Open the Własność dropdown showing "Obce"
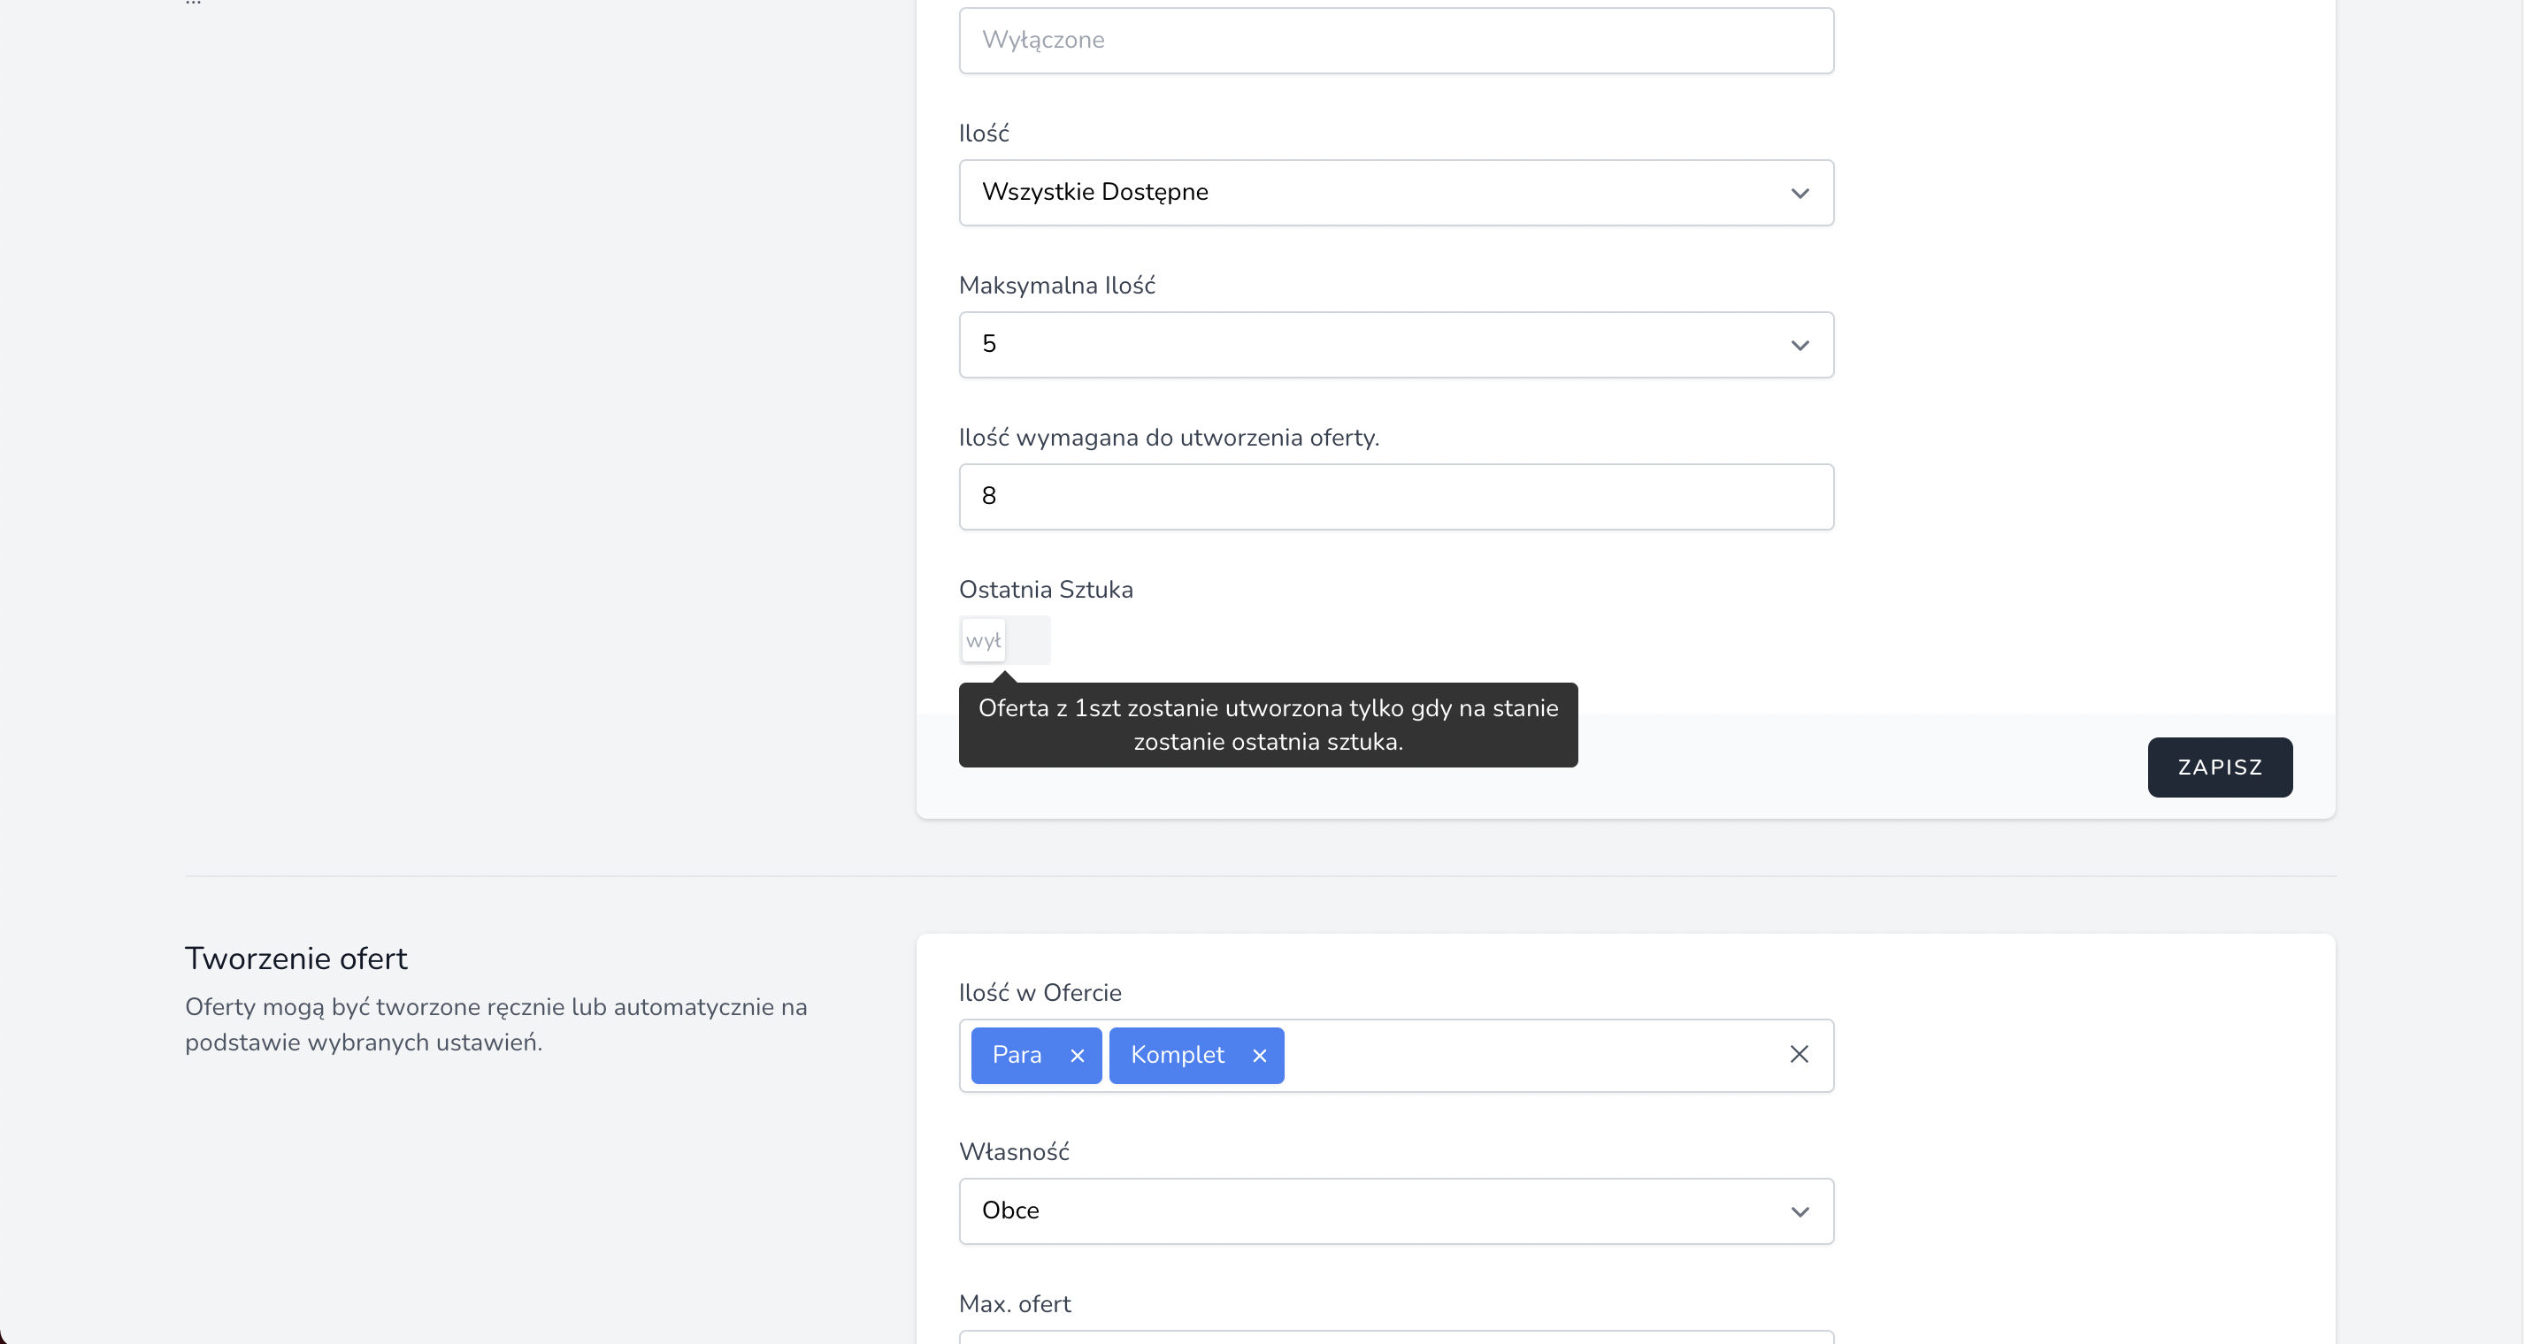Screen dimensions: 2525x1344 1396,1210
